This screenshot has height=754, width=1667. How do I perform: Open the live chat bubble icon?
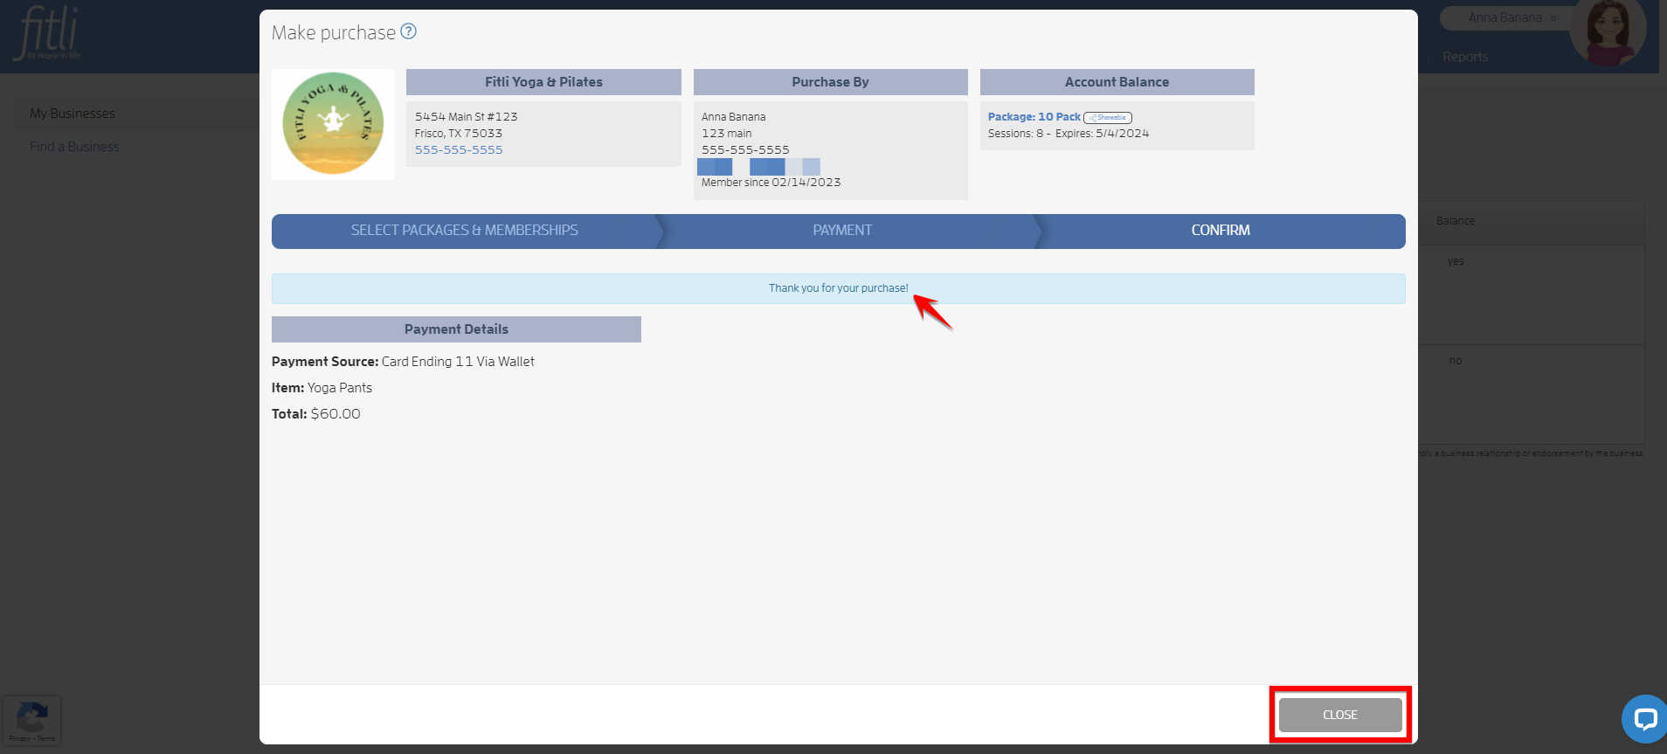pyautogui.click(x=1645, y=719)
